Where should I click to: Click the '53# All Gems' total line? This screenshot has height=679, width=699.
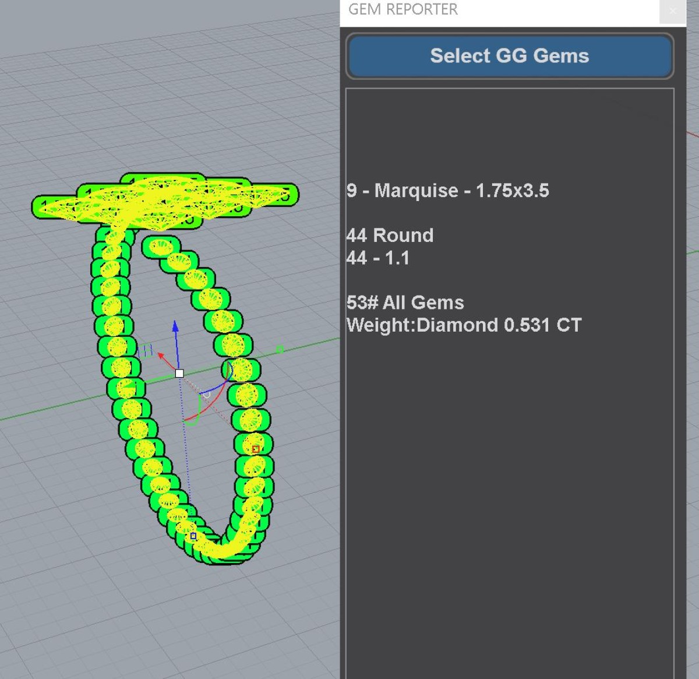point(405,302)
